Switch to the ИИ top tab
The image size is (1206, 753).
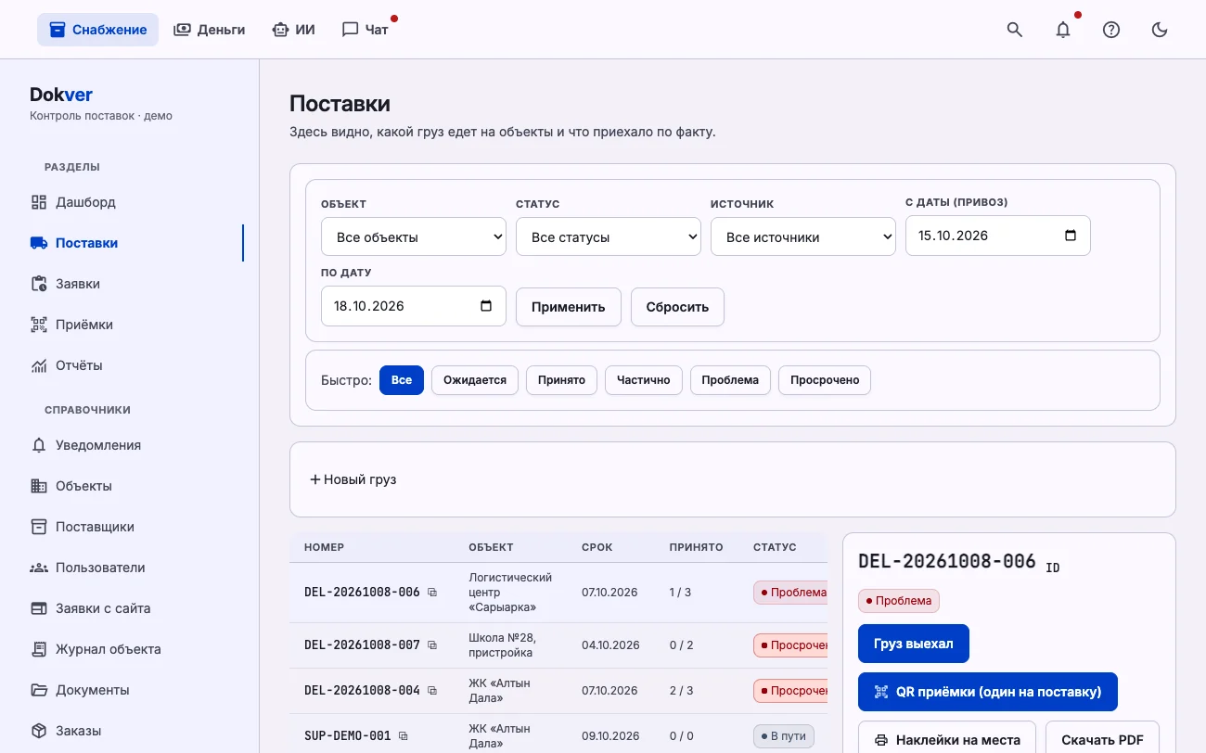293,30
